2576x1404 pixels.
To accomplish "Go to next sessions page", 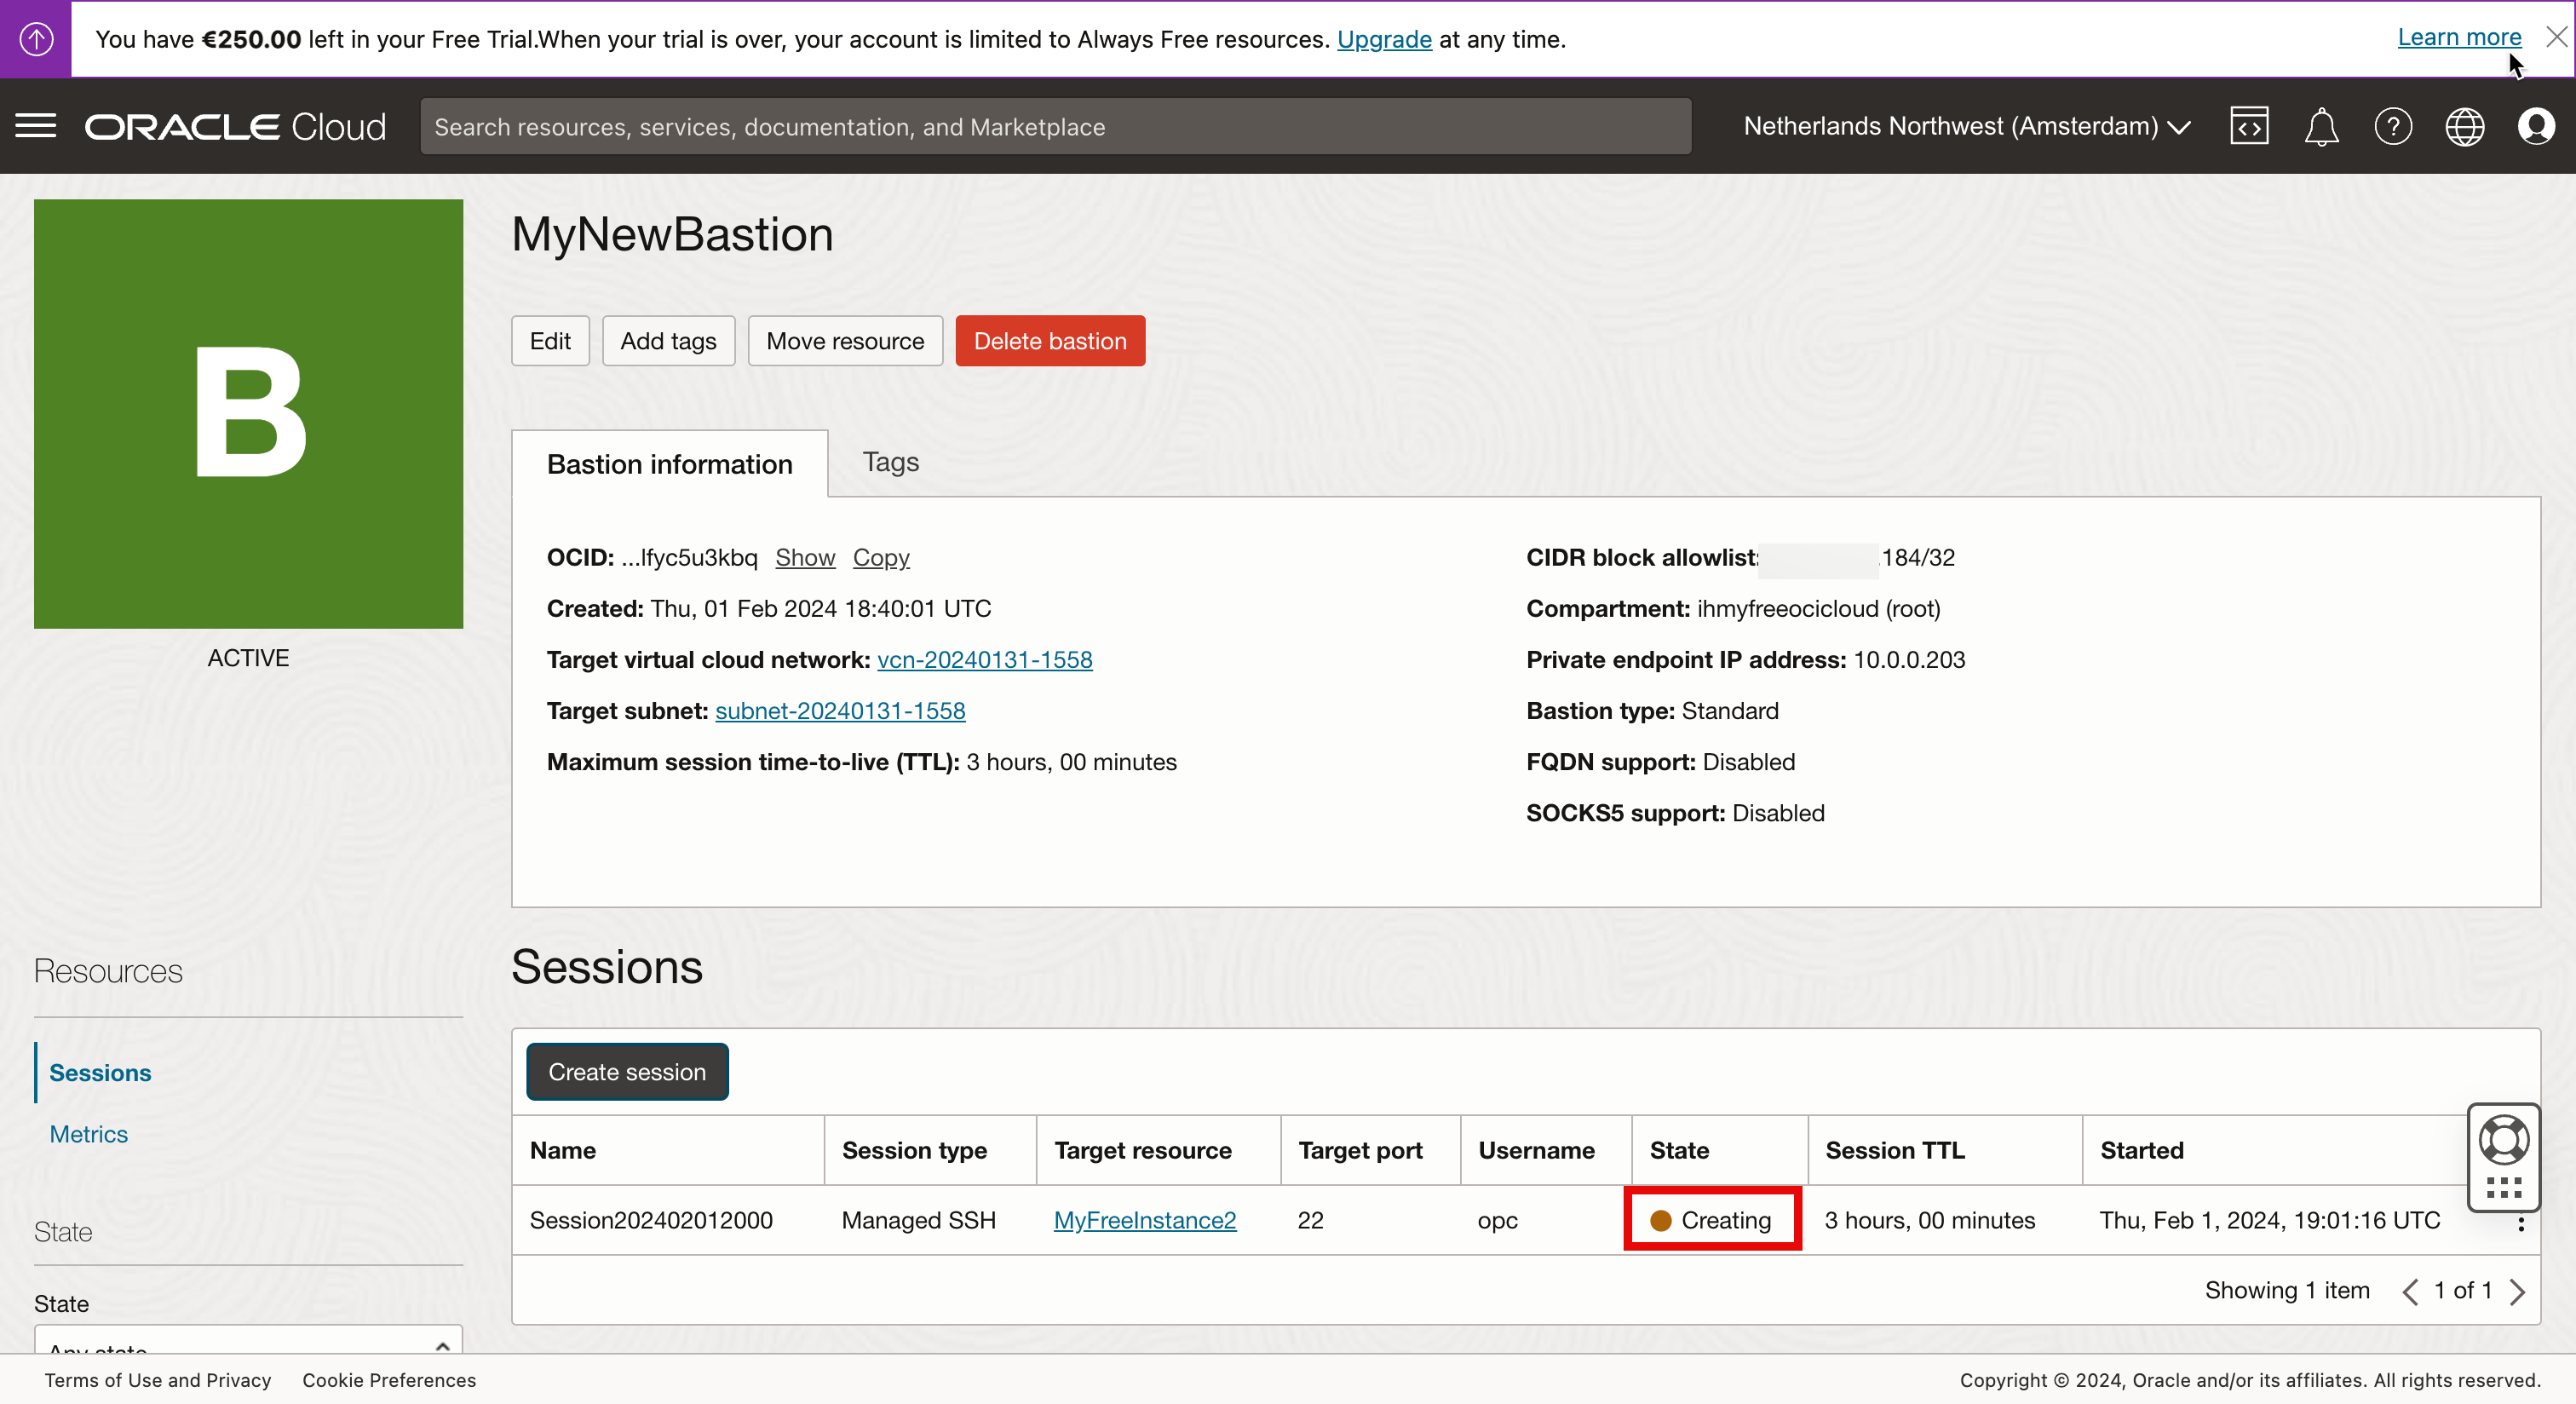I will coord(2517,1291).
